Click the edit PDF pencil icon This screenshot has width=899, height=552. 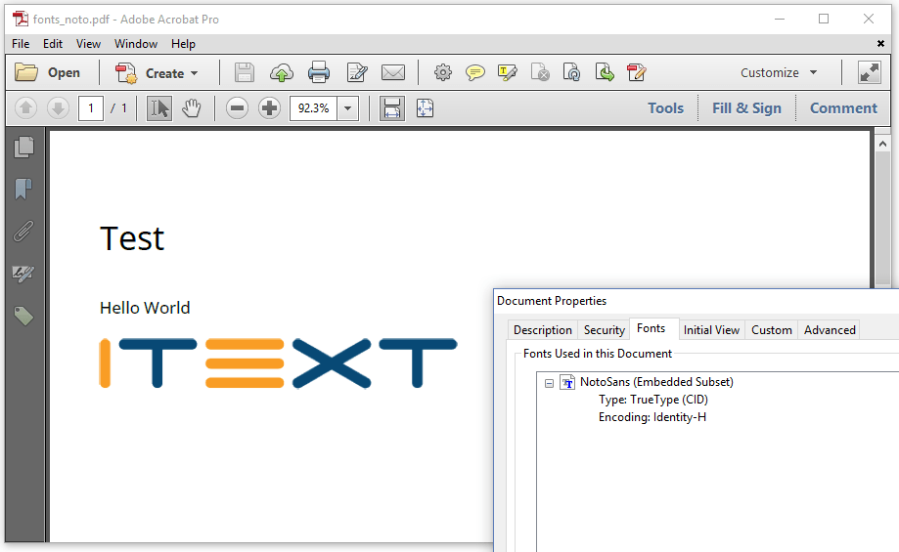click(637, 72)
